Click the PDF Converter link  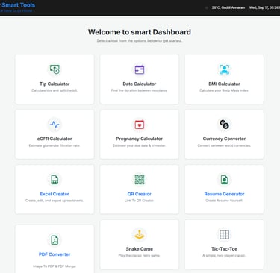55,254
